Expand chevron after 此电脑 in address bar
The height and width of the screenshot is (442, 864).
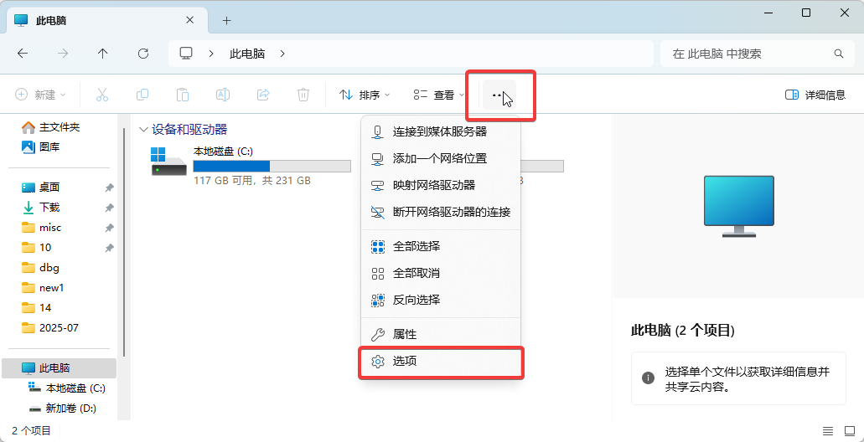(x=282, y=54)
